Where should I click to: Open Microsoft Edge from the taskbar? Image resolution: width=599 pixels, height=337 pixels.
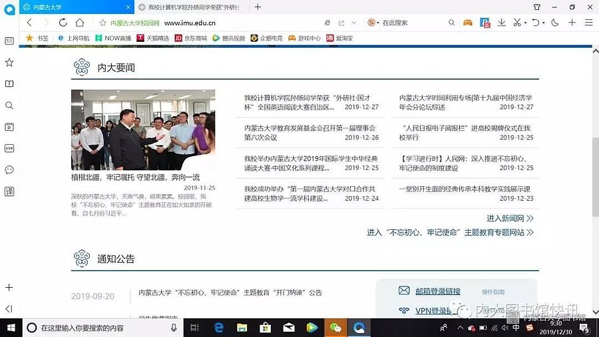[x=219, y=328]
